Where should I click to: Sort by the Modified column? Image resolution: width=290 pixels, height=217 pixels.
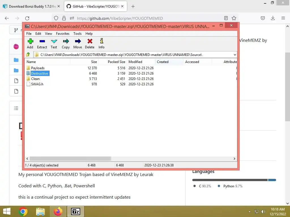click(141, 62)
